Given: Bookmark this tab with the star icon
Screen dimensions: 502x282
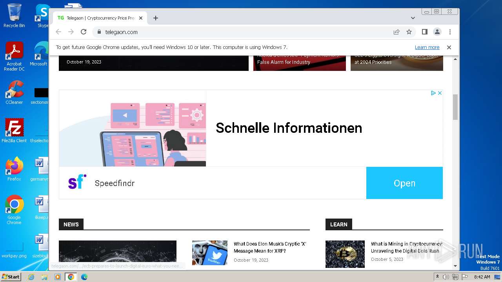Looking at the screenshot, I should pos(409,32).
